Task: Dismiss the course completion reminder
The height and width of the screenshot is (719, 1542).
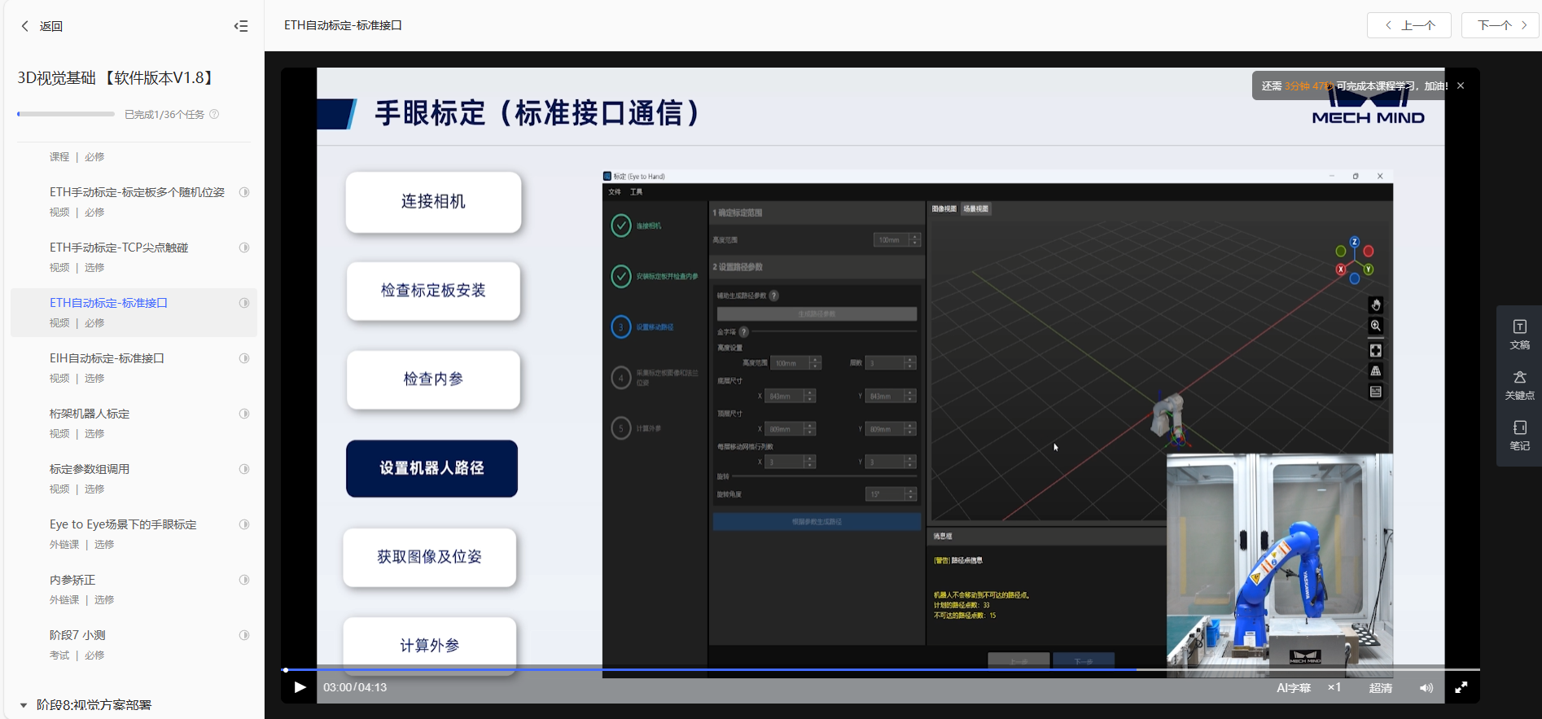Action: pyautogui.click(x=1461, y=85)
